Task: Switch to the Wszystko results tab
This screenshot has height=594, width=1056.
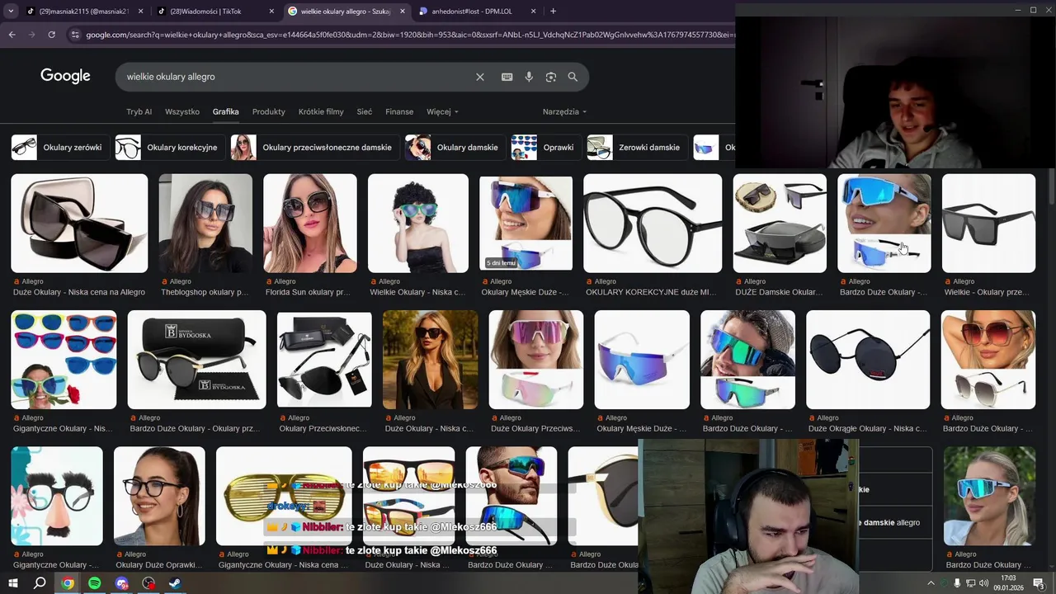Action: click(x=182, y=111)
